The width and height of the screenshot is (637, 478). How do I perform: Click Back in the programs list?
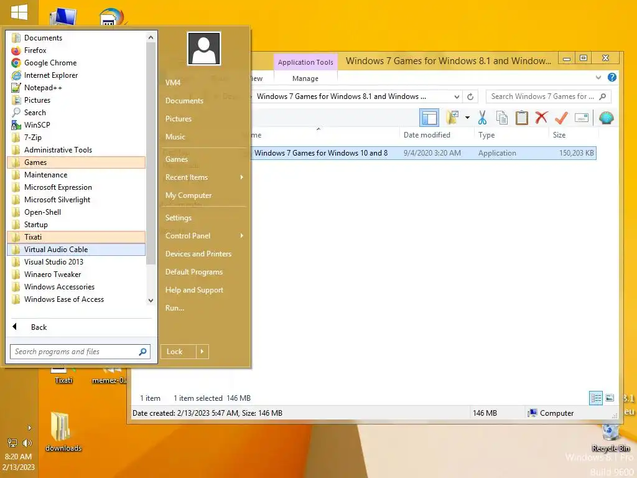pyautogui.click(x=80, y=327)
